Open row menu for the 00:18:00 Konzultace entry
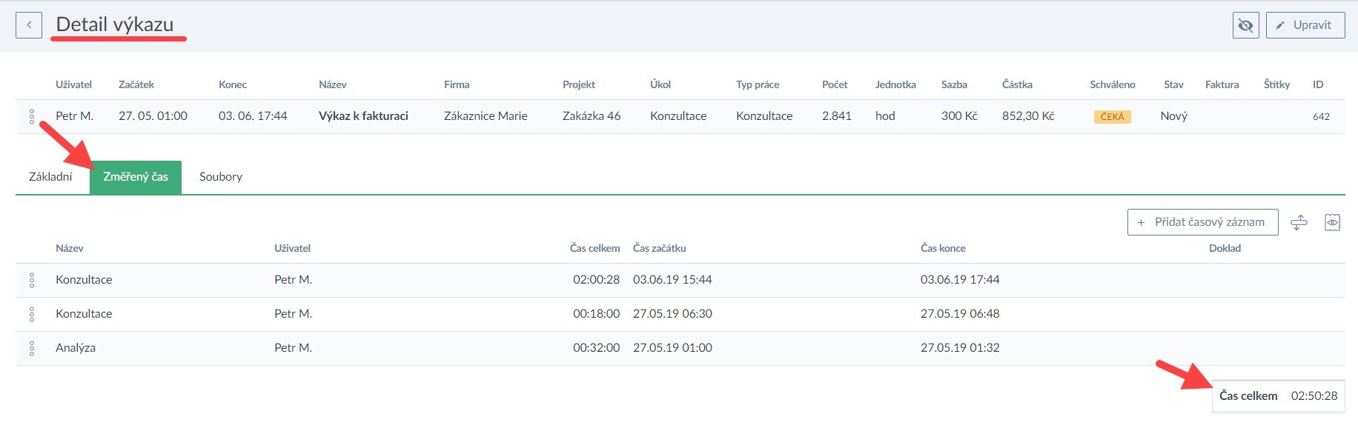 pos(32,314)
